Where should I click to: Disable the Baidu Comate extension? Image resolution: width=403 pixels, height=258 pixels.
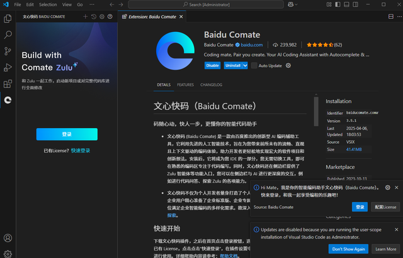[212, 65]
